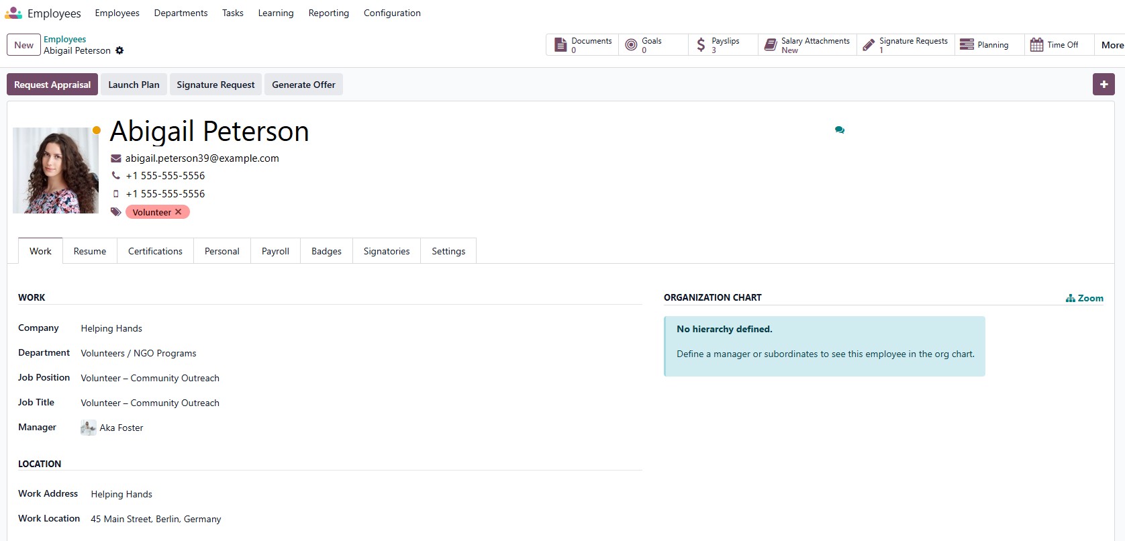
Task: Click the tags icon
Action: (116, 212)
